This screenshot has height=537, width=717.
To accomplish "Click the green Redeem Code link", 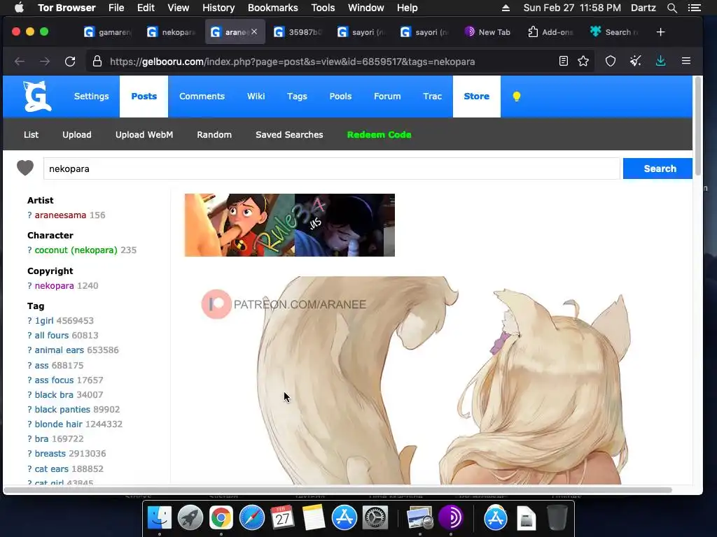I will tap(379, 135).
